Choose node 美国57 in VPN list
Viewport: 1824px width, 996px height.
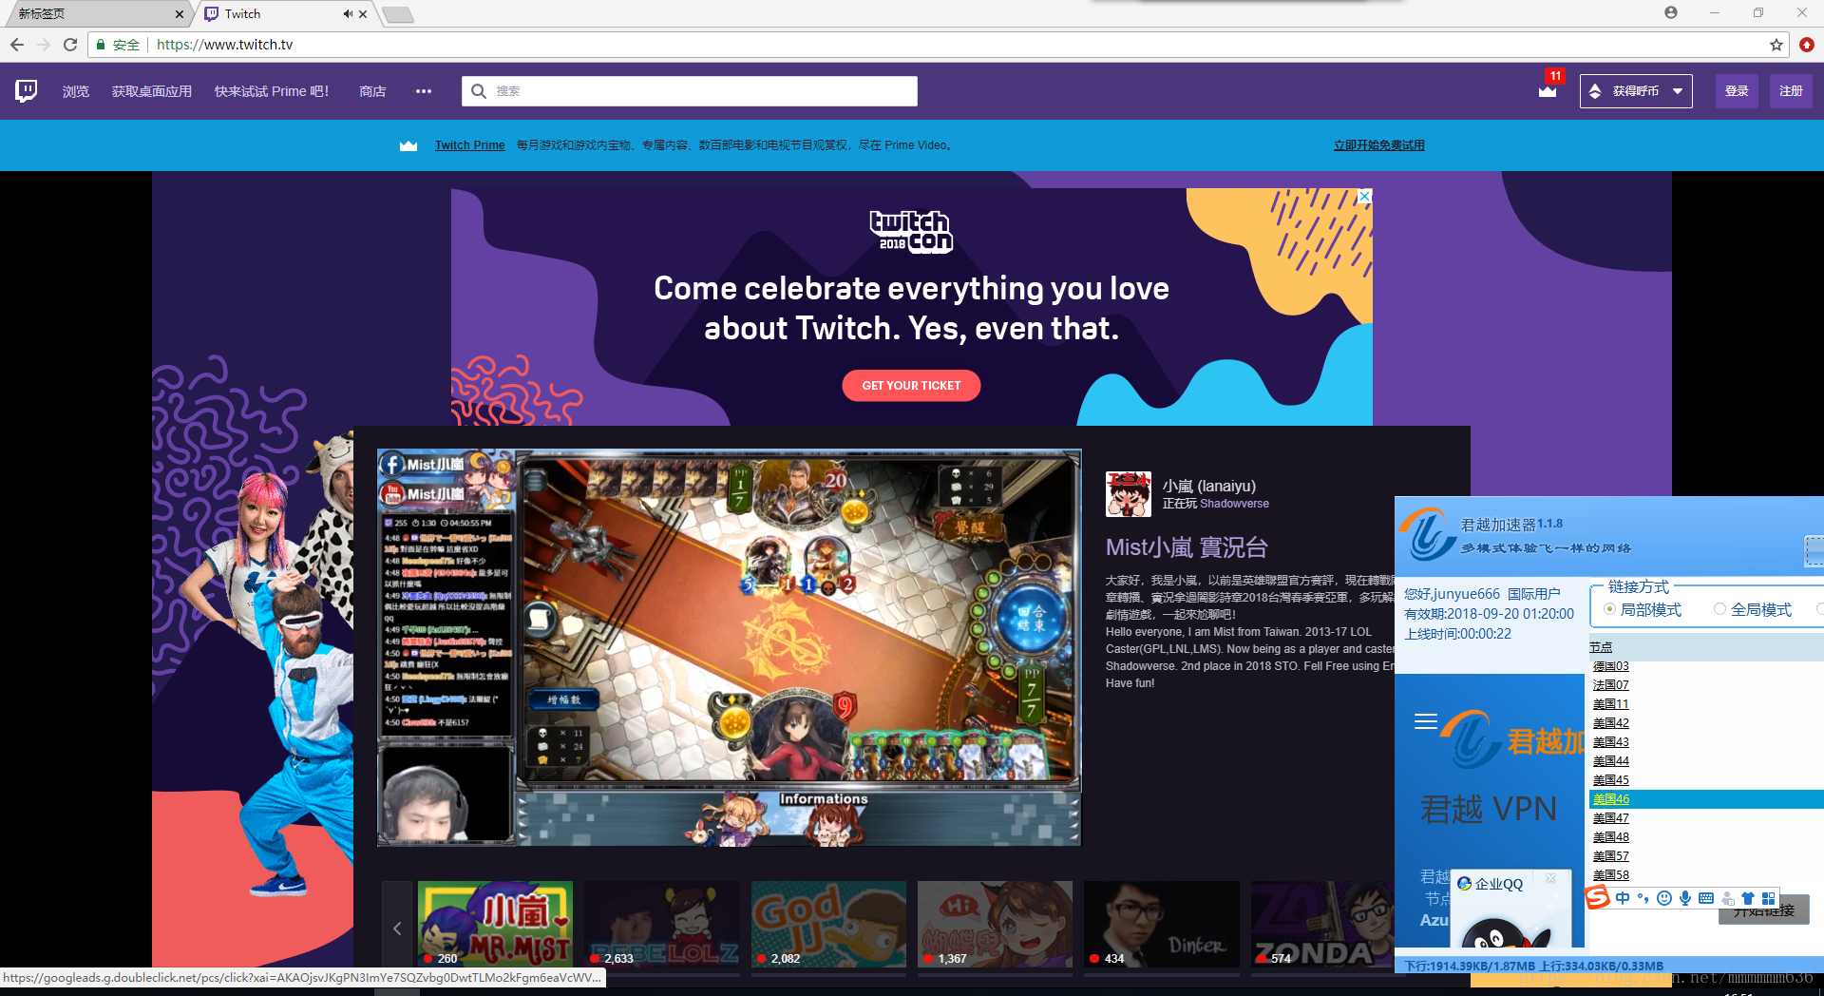pos(1610,856)
